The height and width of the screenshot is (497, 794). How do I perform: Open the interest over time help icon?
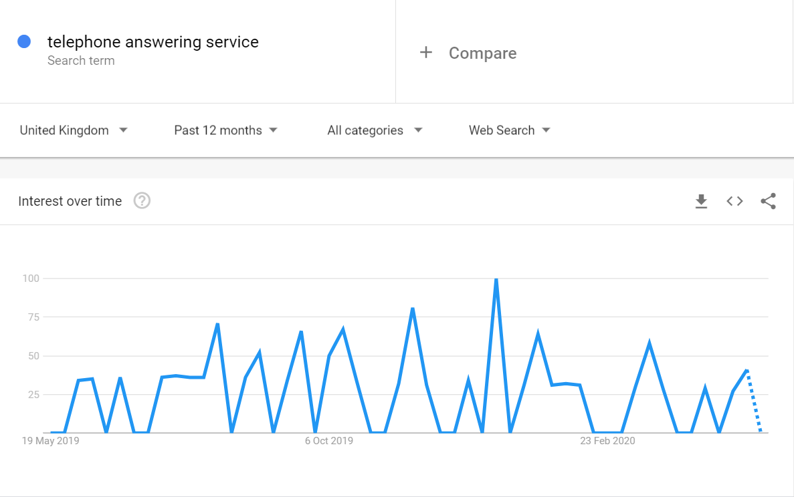pyautogui.click(x=142, y=200)
